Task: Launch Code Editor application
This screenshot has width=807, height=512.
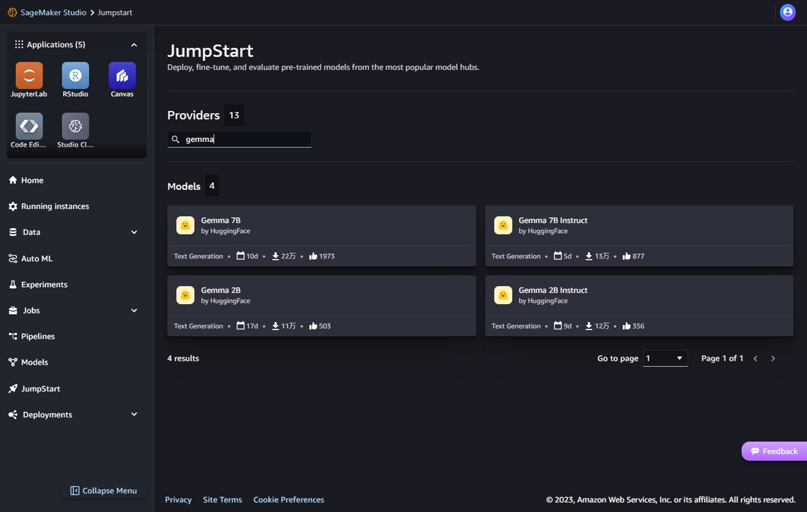Action: tap(28, 126)
